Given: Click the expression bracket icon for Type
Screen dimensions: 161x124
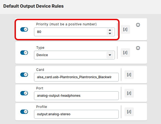Looking at the screenshot, I should [x=125, y=53].
